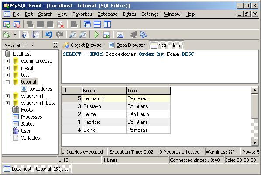The image size is (261, 175).
Task: Click the grayed-out copy icon
Action: [x=40, y=24]
